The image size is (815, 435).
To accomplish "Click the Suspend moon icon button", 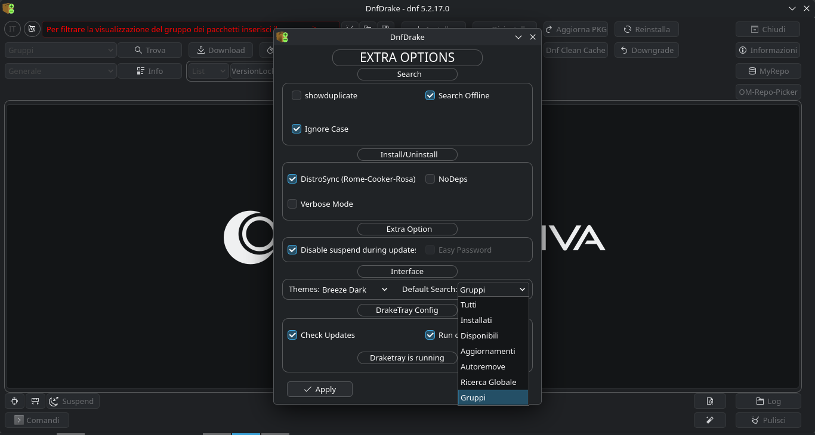I will click(73, 401).
